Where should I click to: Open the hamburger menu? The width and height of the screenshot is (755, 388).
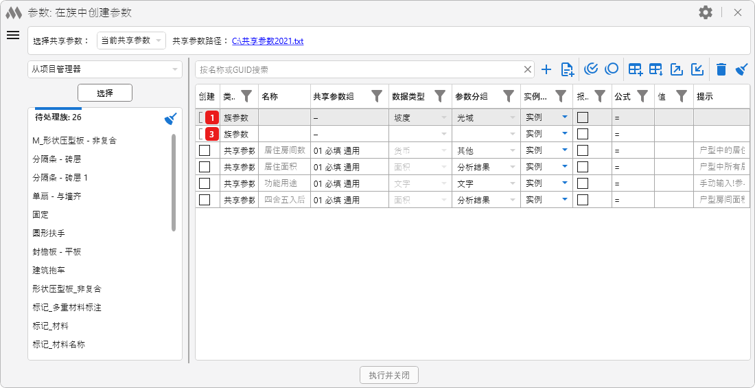coord(13,36)
